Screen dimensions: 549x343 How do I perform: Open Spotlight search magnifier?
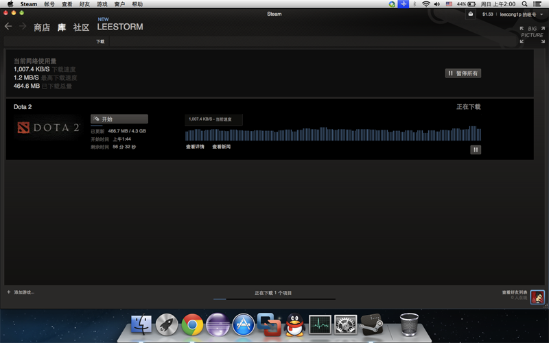[524, 4]
